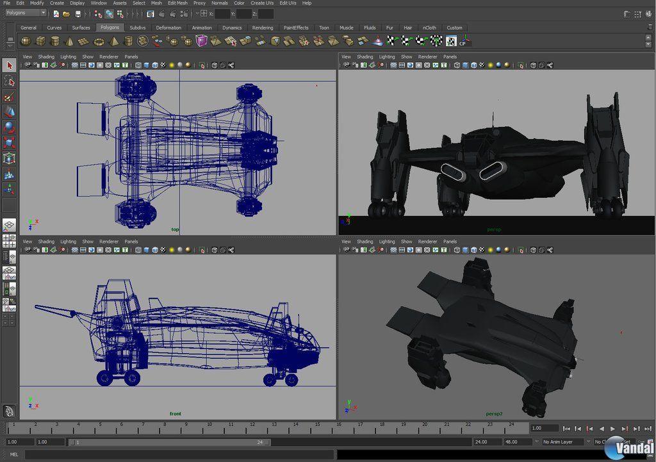Create a polygon cube from the shelf
The height and width of the screenshot is (462, 656).
(x=40, y=41)
